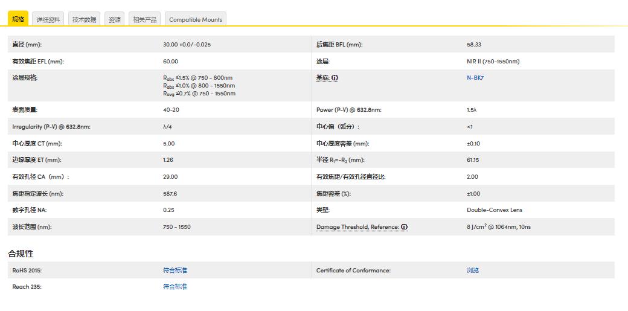Click the 符合标准 link for RoHS 2015
Screen dimensions: 628x311
(175, 271)
